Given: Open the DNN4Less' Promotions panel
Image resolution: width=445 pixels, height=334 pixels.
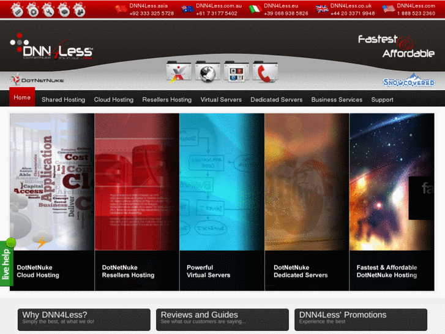Looking at the screenshot, I should coord(361,319).
